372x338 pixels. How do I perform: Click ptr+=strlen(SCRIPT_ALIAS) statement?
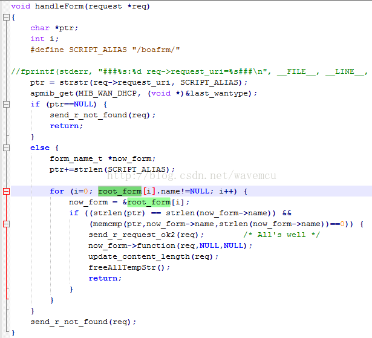point(112,169)
